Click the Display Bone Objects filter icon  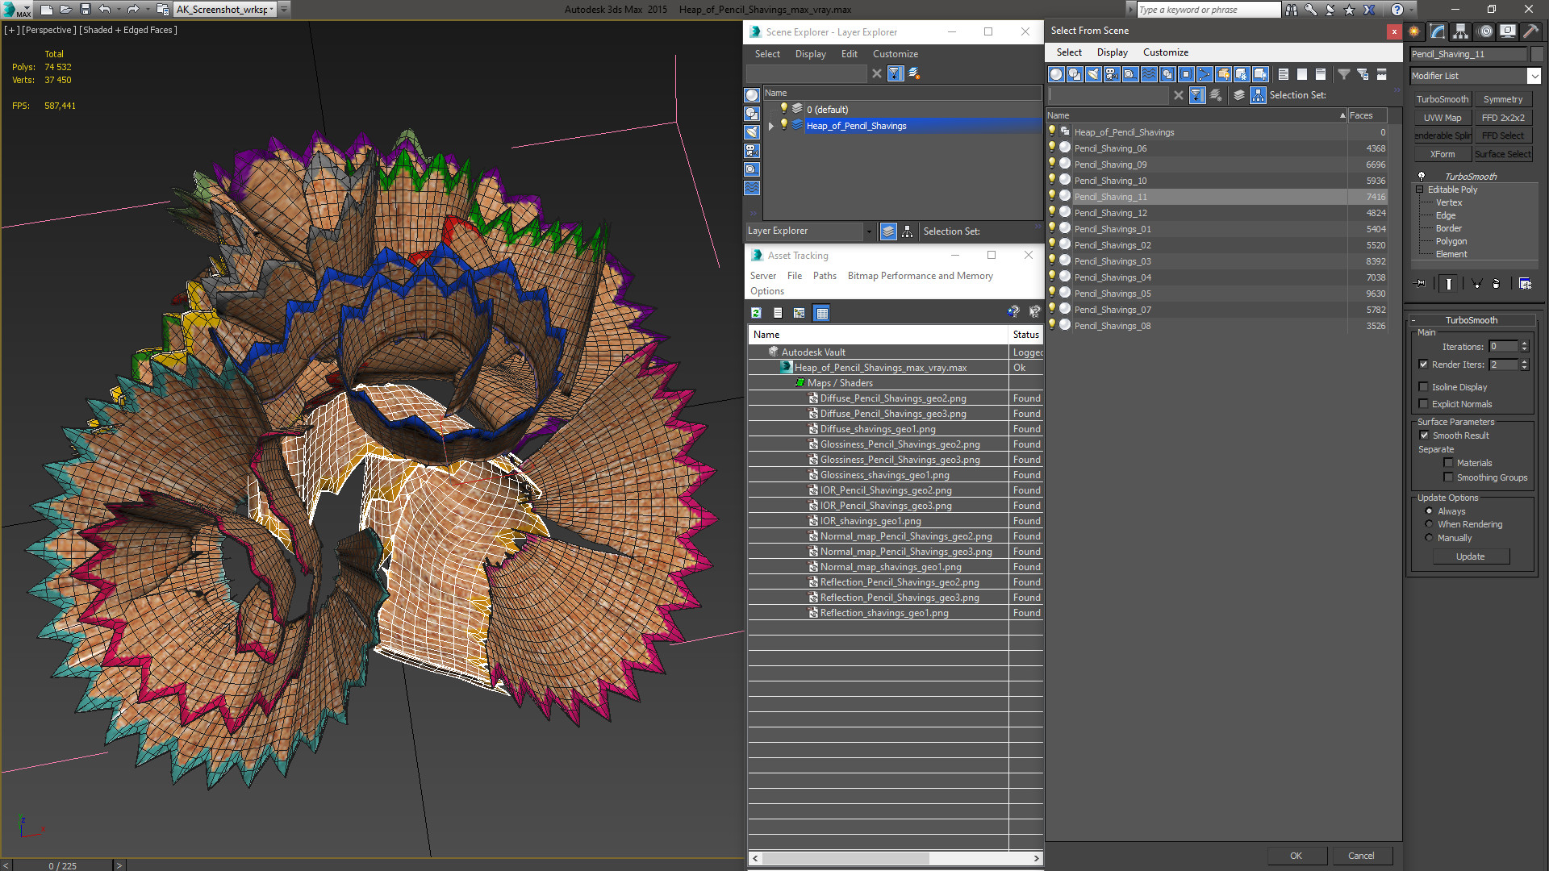click(x=1205, y=74)
